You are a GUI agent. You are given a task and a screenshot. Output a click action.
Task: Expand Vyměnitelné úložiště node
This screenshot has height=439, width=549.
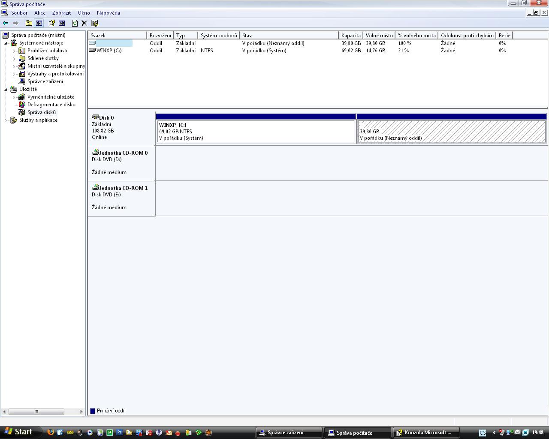14,97
